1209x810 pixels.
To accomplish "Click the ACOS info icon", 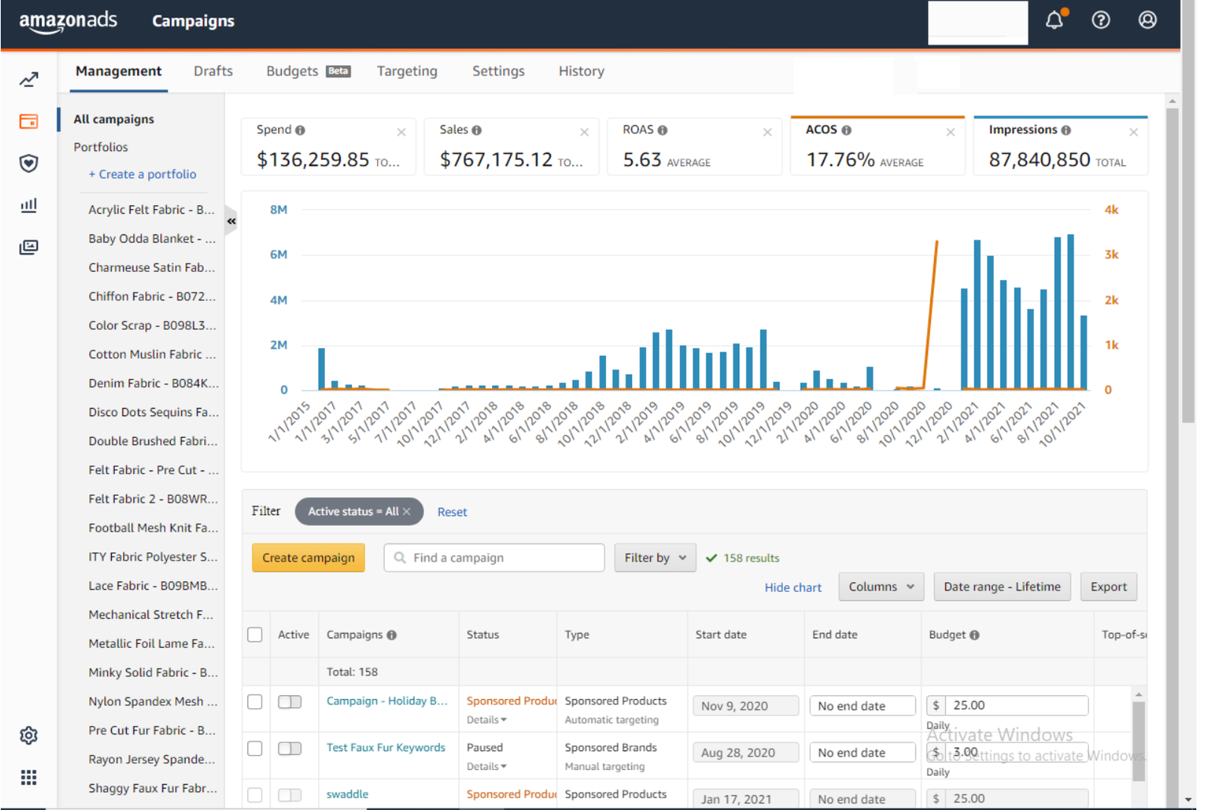I will (846, 130).
